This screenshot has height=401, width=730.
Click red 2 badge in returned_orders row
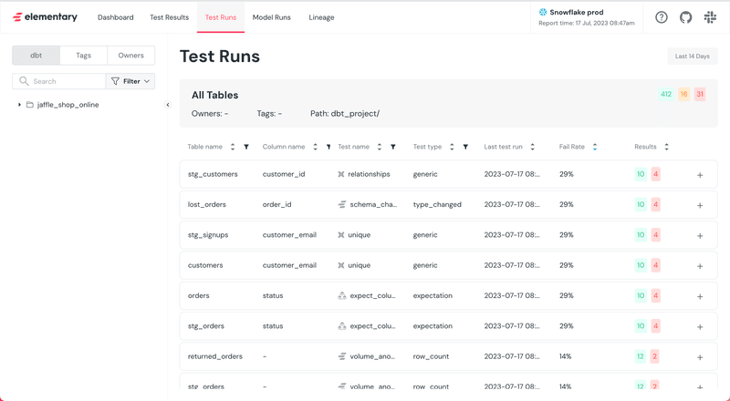point(654,356)
